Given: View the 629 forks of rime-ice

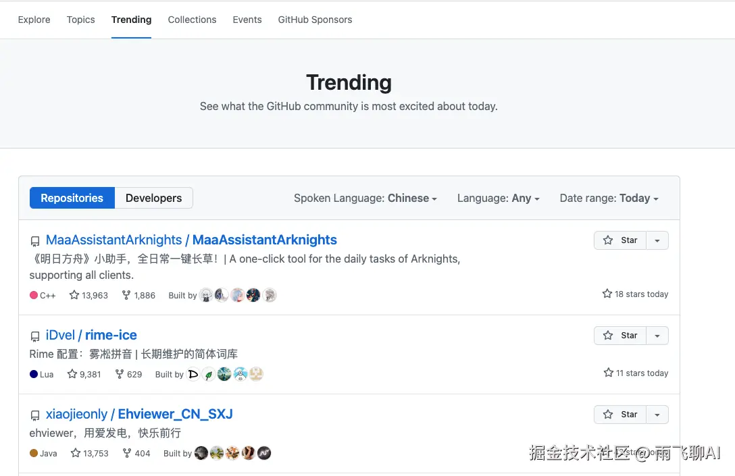Looking at the screenshot, I should (x=128, y=374).
